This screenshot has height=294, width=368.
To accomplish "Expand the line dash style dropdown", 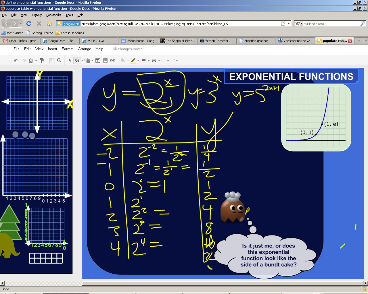I will point(159,60).
